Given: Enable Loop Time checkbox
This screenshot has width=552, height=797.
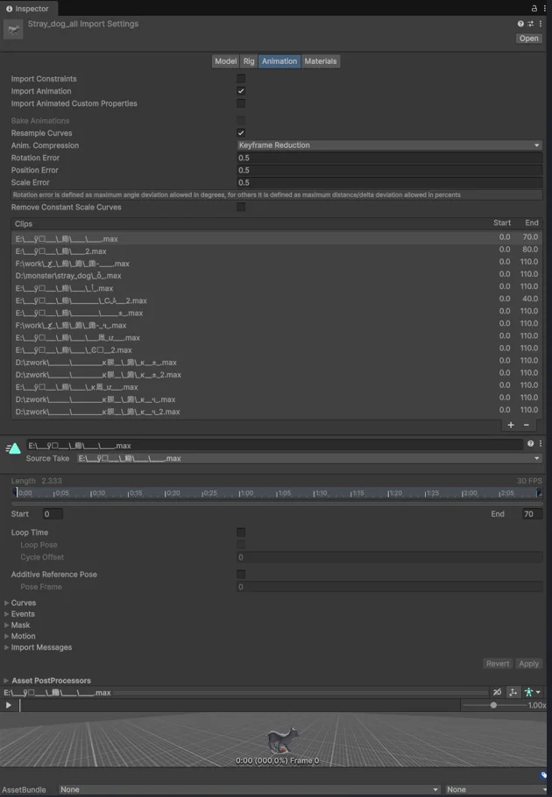Looking at the screenshot, I should pos(241,533).
